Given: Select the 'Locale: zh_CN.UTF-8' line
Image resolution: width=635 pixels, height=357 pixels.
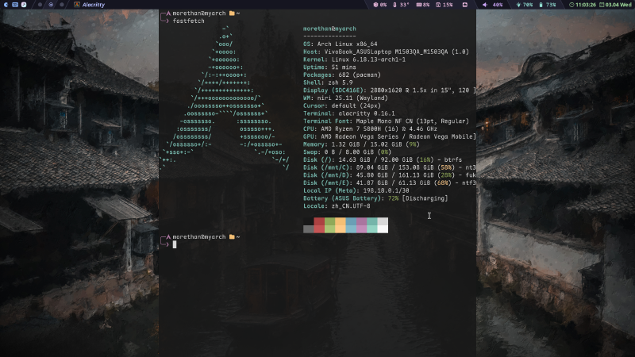Looking at the screenshot, I should pos(337,205).
